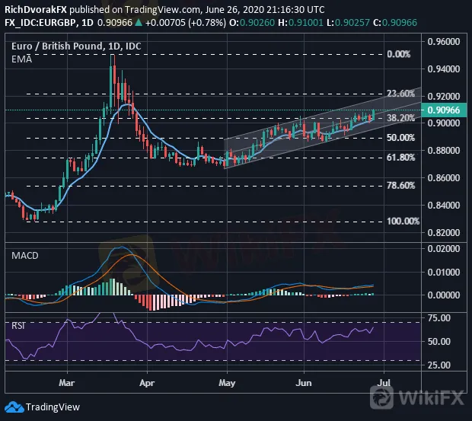Click the March peak candle near 0.95
Screen dimensions: 472x421
(x=112, y=69)
